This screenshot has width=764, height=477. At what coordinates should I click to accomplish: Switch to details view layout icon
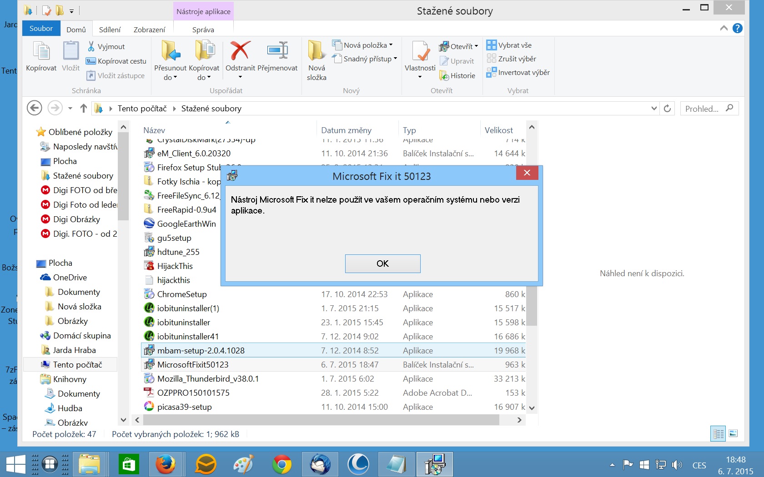tap(719, 434)
